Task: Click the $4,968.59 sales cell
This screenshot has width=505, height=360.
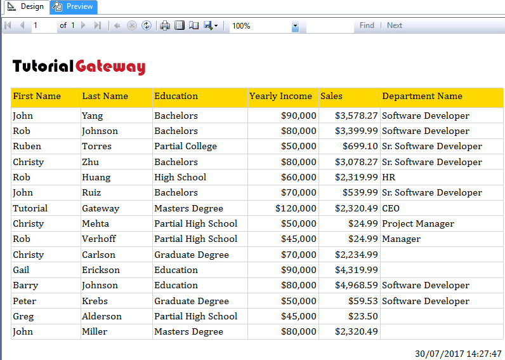Action: coord(350,285)
